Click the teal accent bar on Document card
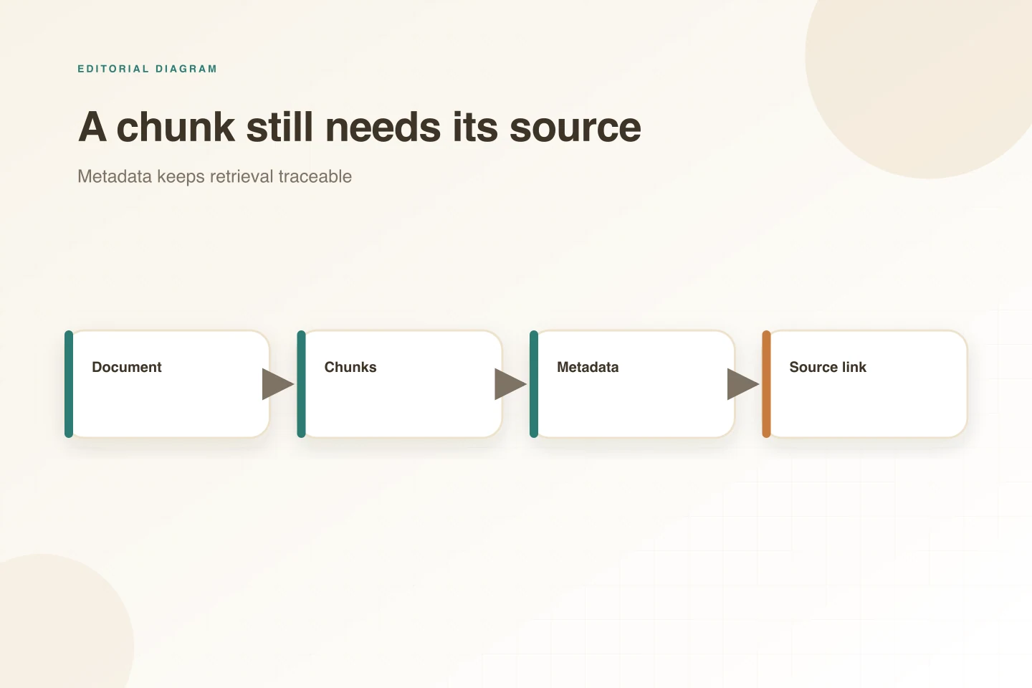 (69, 384)
